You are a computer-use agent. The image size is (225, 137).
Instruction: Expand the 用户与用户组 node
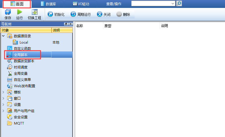point(3,111)
